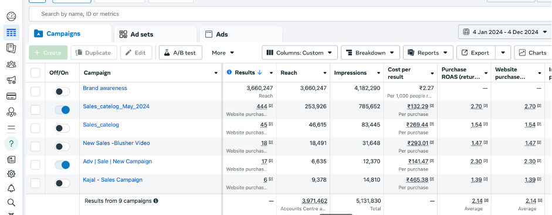Click the search by name, ID or metrics field
The image size is (552, 215).
(x=290, y=14)
